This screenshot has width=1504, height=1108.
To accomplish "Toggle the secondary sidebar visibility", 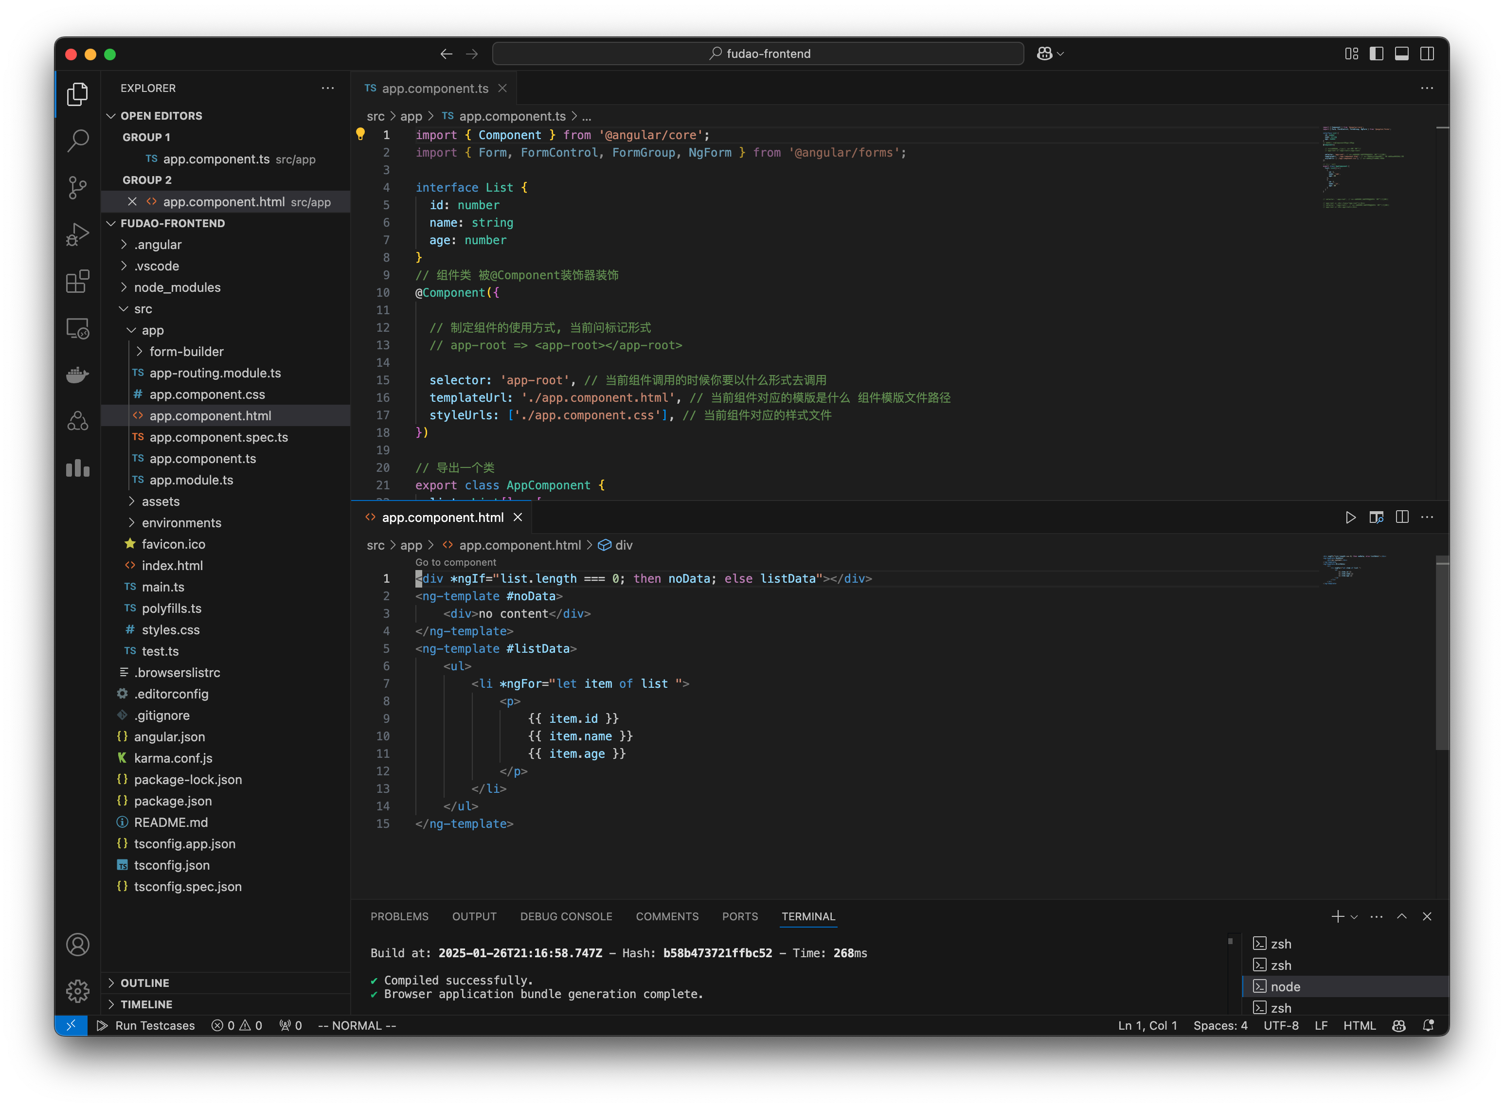I will pyautogui.click(x=1428, y=54).
